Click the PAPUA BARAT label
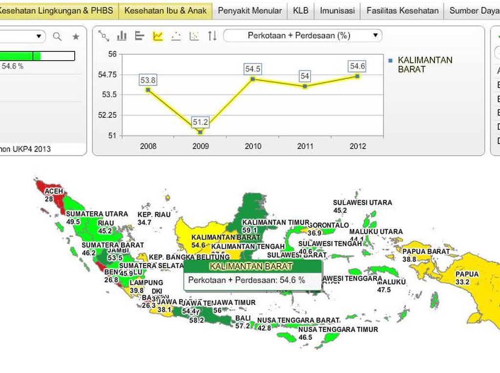Image resolution: width=500 pixels, height=373 pixels. [426, 251]
